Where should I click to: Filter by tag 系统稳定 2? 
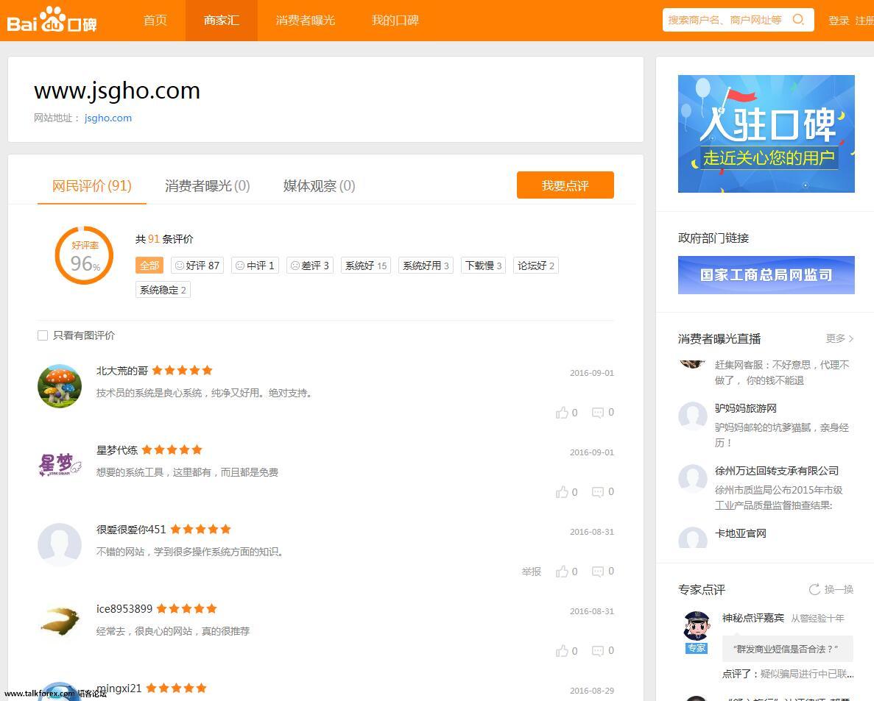point(163,290)
